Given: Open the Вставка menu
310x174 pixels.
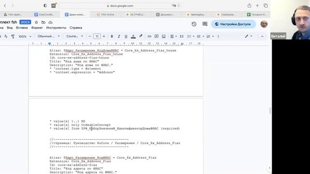Looking at the screenshot, I should pyautogui.click(x=22, y=28).
